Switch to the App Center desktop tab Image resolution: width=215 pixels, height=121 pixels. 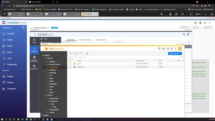pyautogui.click(x=16, y=14)
